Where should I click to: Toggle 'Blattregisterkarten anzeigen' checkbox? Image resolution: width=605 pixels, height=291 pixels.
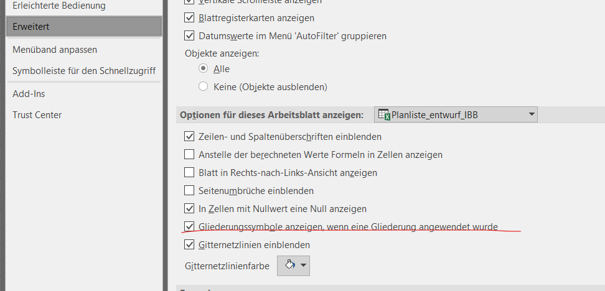(190, 18)
